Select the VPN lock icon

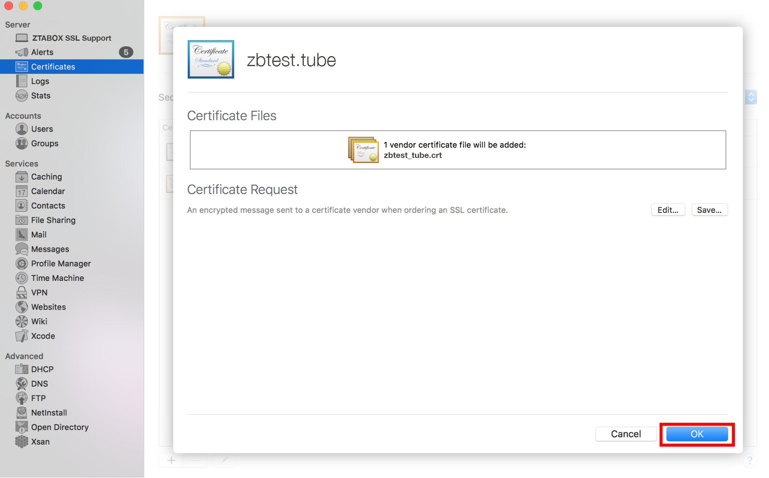[22, 292]
